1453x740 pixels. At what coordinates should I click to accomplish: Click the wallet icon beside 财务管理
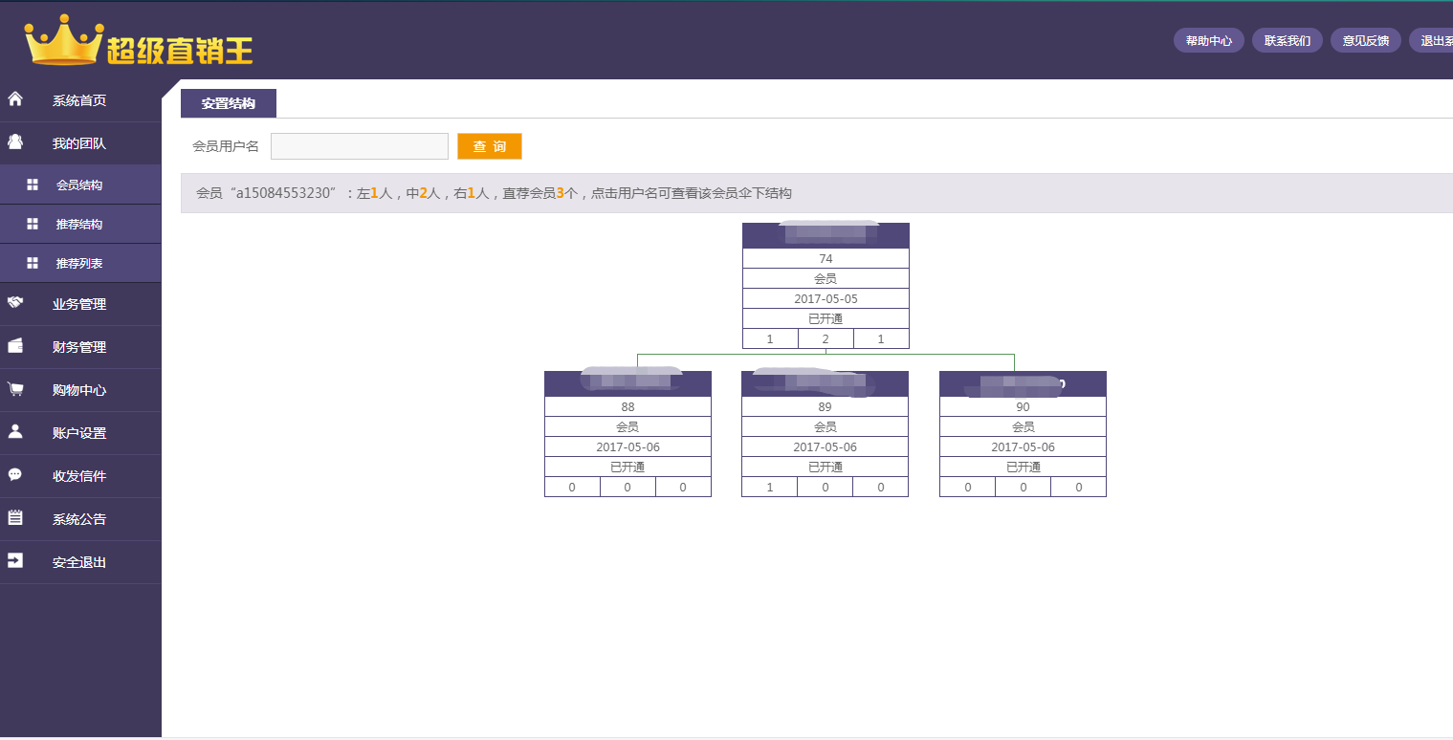tap(15, 346)
